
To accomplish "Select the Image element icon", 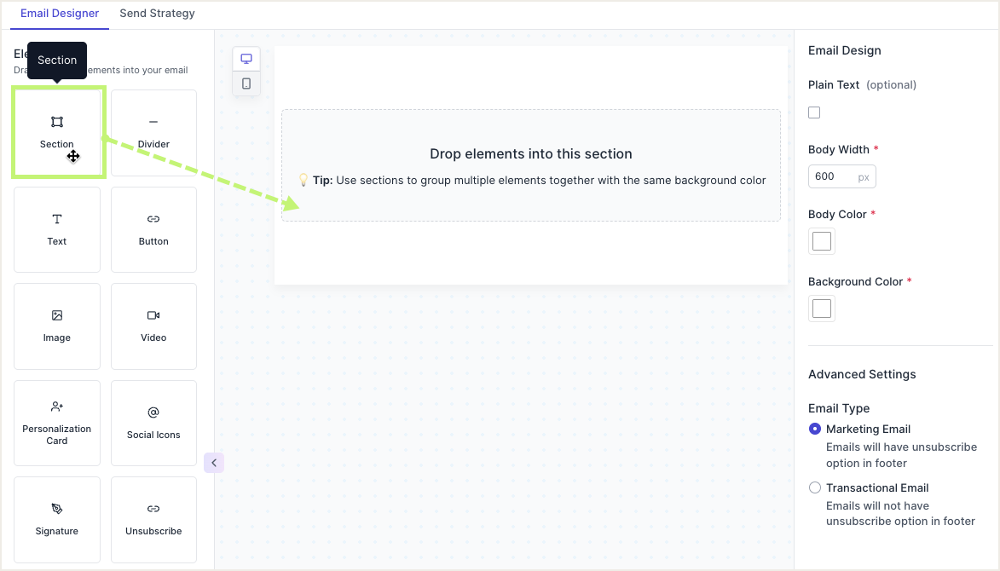I will (x=57, y=316).
